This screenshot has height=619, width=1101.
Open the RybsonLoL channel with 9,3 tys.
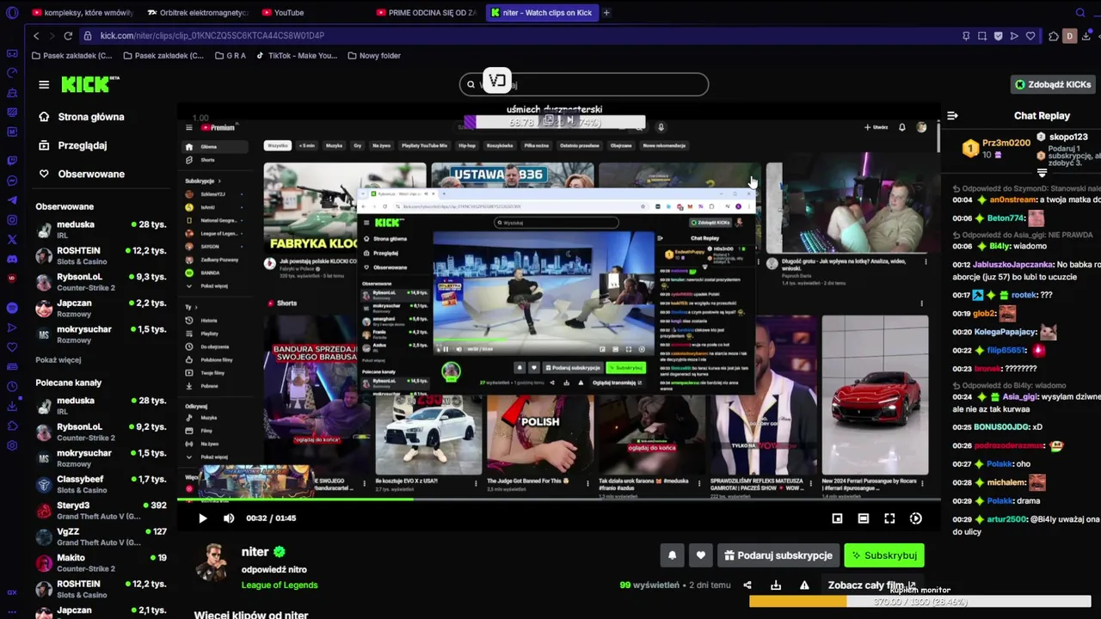click(x=101, y=282)
